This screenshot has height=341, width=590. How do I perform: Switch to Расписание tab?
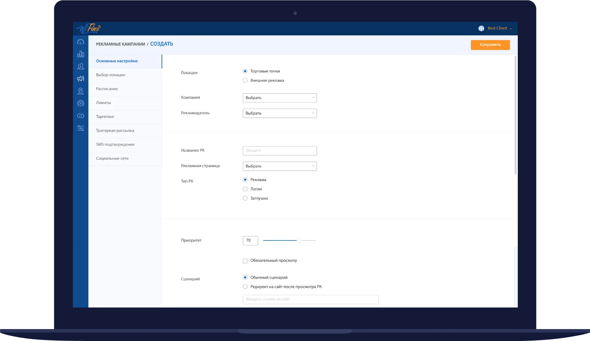pos(125,89)
